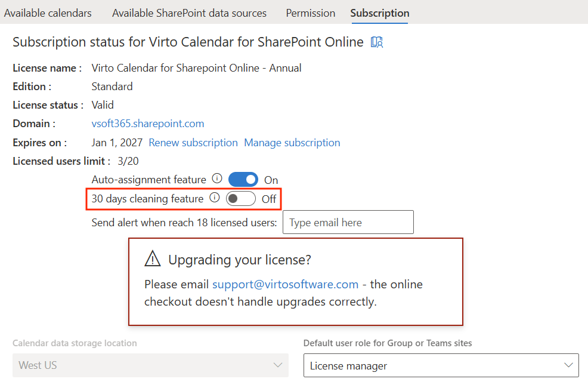Focus the alert email input field

pyautogui.click(x=348, y=222)
